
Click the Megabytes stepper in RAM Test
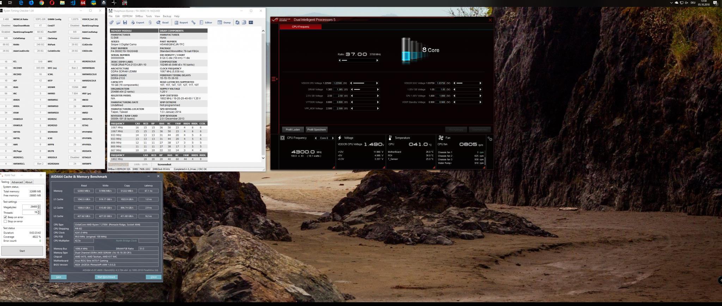coord(39,207)
